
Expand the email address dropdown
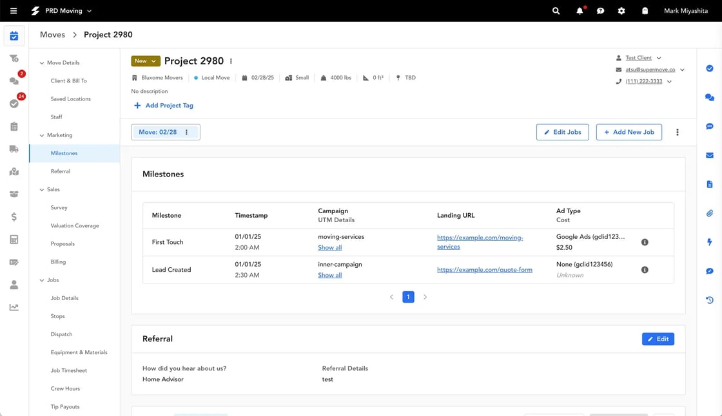[x=683, y=70]
